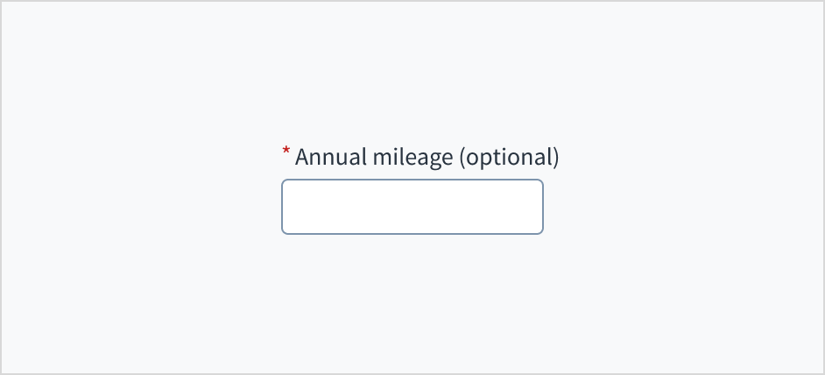Click the center of the mileage text field
Image resolution: width=825 pixels, height=375 pixels.
(x=412, y=207)
